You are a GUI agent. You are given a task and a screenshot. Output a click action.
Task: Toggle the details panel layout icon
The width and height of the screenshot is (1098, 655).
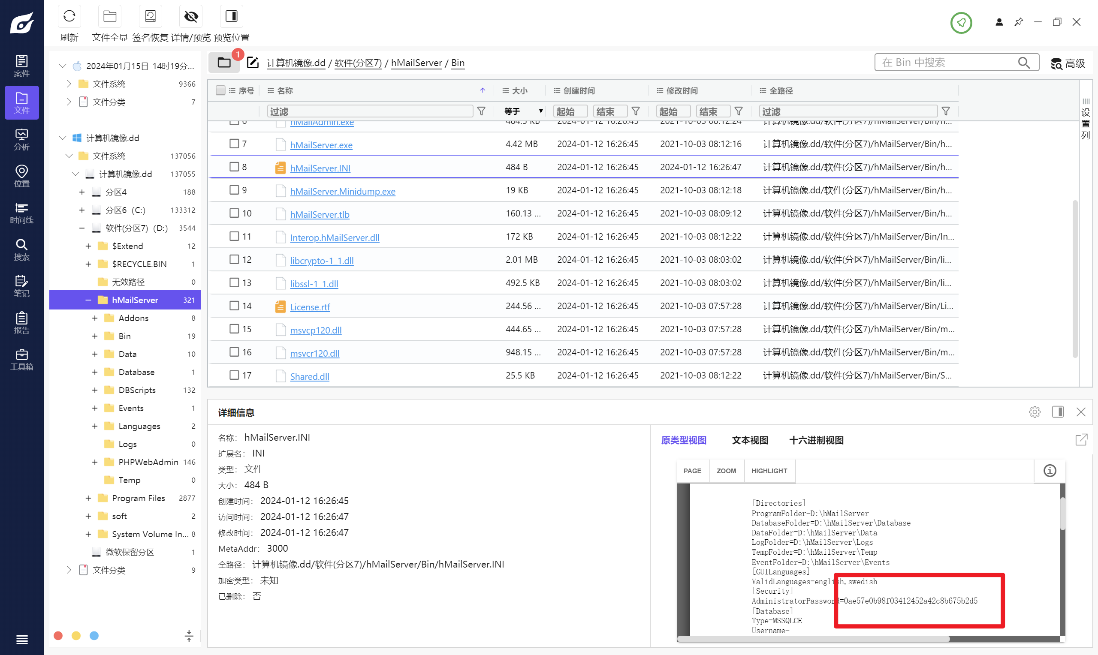coord(1057,412)
